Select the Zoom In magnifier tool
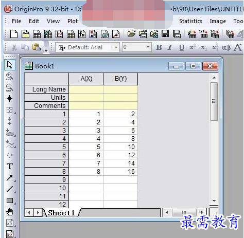 9,76
